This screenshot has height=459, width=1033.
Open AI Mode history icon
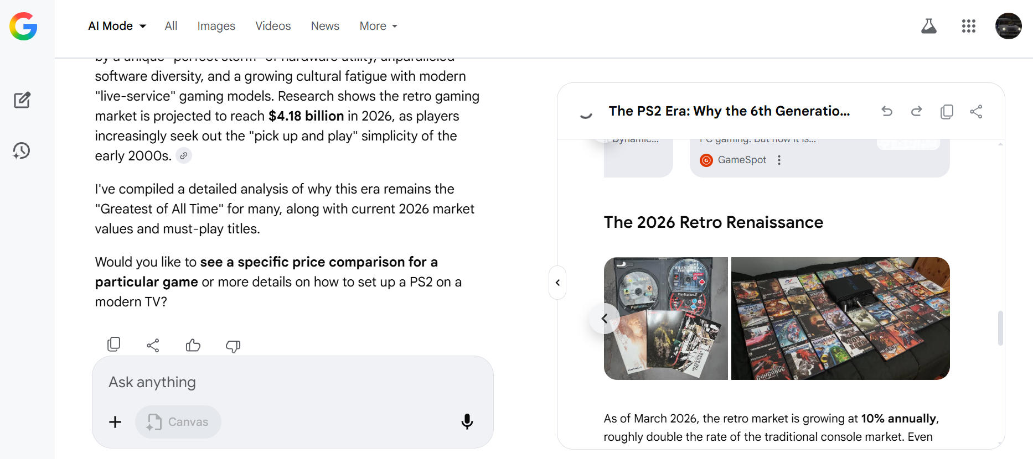(x=22, y=150)
